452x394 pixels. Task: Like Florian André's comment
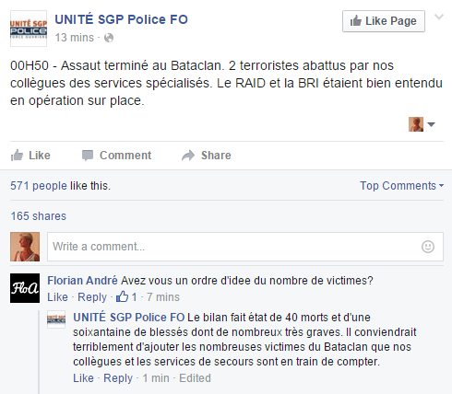coord(57,297)
